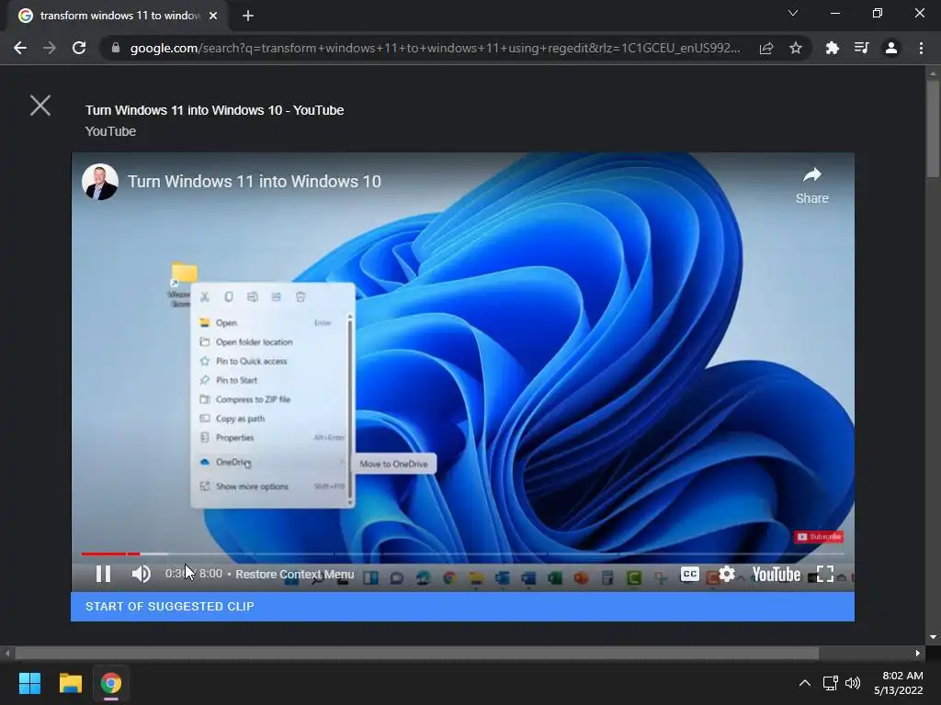Select the 'transform windows 11' browser tab
This screenshot has height=705, width=941.
[x=118, y=16]
